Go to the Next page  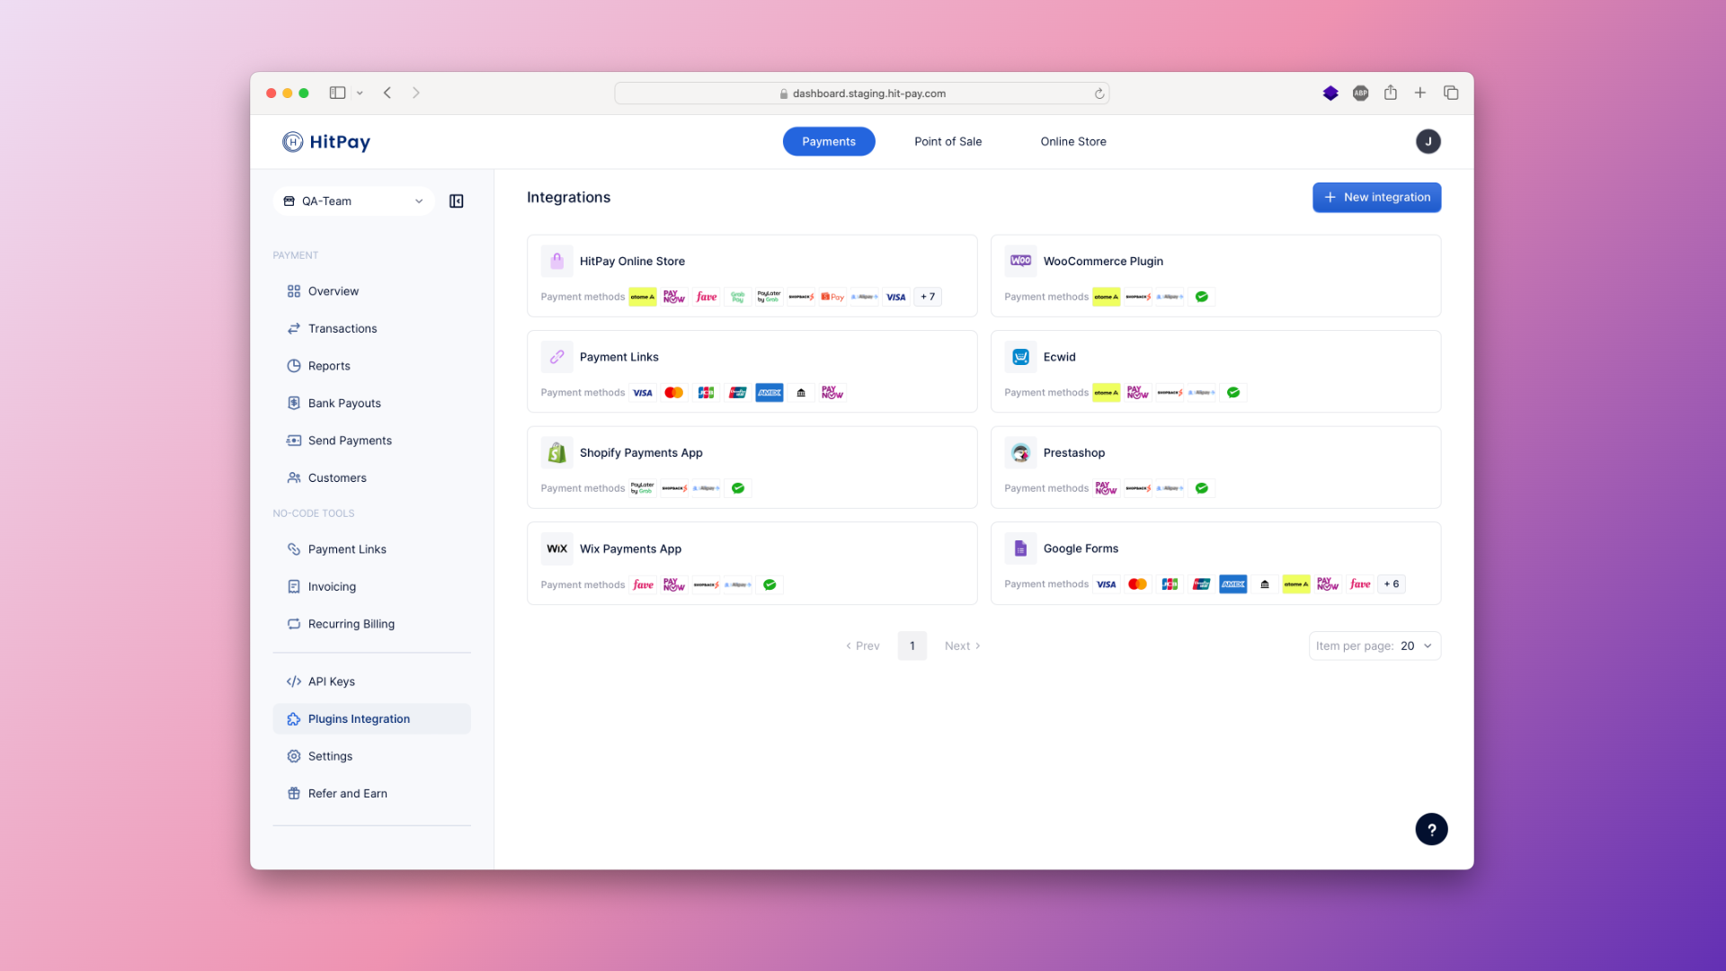[962, 646]
